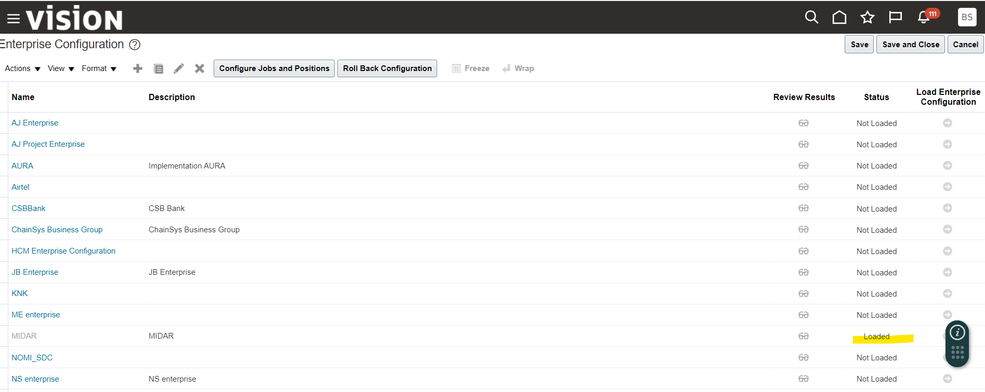Click the Implementation AURA description
Screen dimensions: 985x392
coord(187,166)
